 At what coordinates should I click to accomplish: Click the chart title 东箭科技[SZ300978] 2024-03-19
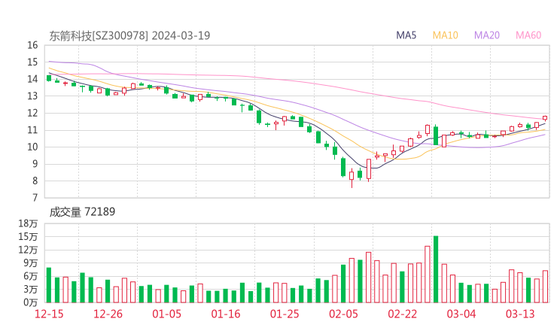(129, 35)
